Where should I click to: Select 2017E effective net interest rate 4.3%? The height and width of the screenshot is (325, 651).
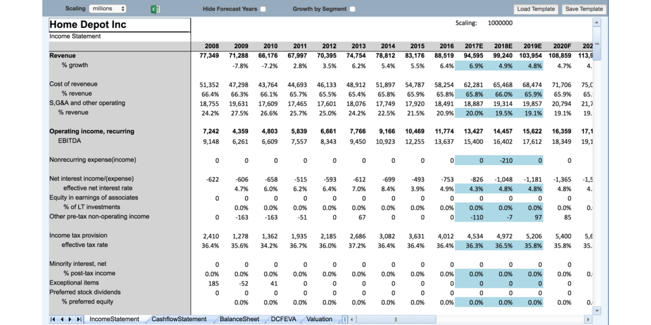(x=469, y=188)
